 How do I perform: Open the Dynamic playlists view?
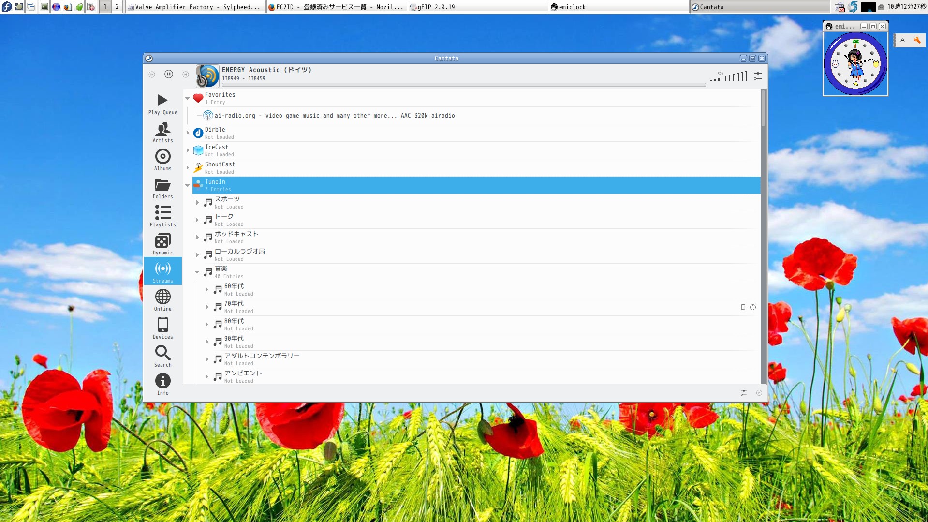coord(162,244)
